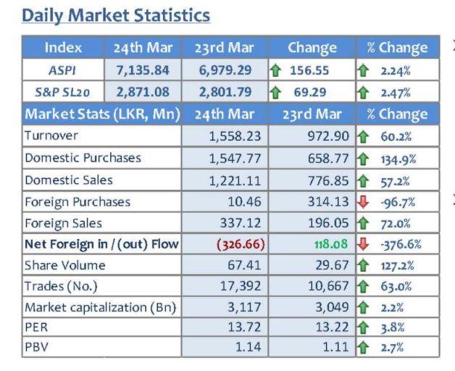Click the green arrow beside Foreign Sales 72.0%

point(363,223)
